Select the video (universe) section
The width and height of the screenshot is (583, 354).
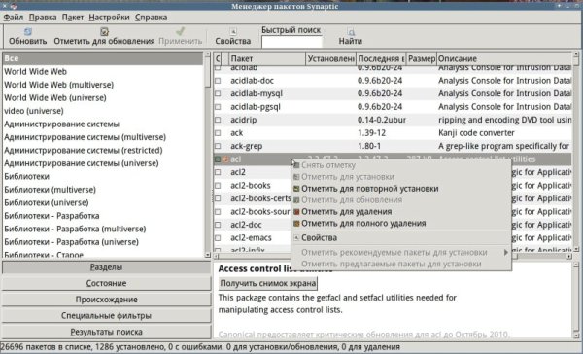tap(103, 111)
